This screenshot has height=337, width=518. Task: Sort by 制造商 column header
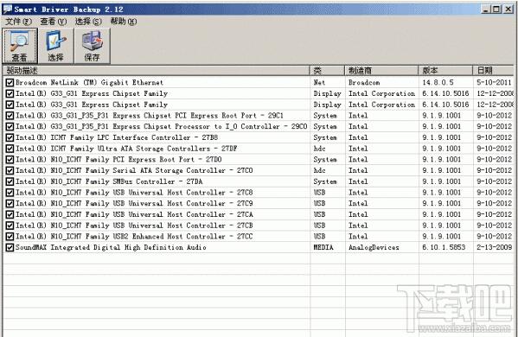click(381, 70)
